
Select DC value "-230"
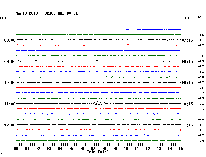point(201,114)
